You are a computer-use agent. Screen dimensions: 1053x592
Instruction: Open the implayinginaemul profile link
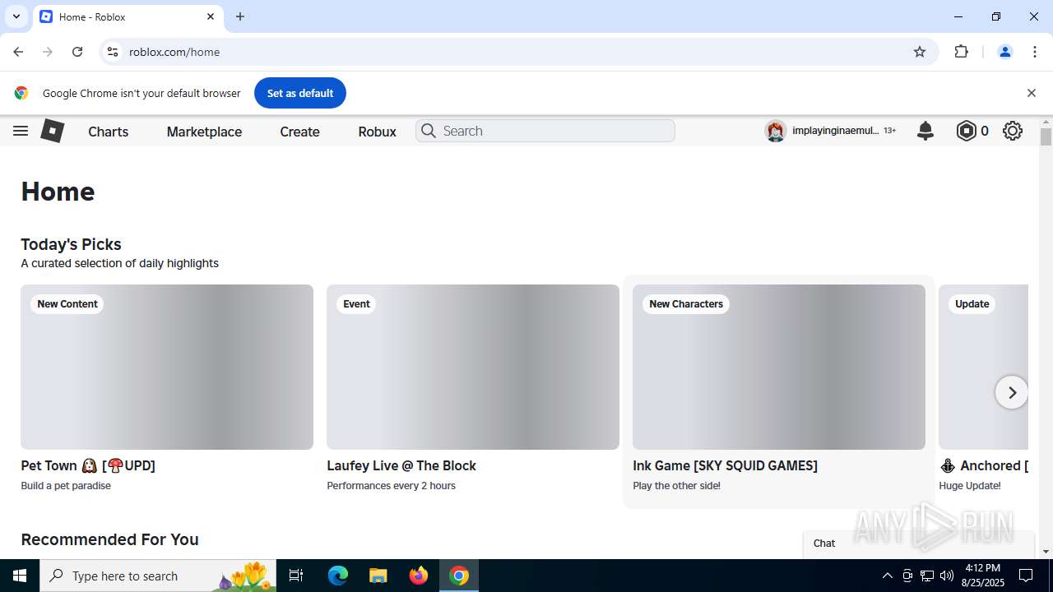click(835, 131)
